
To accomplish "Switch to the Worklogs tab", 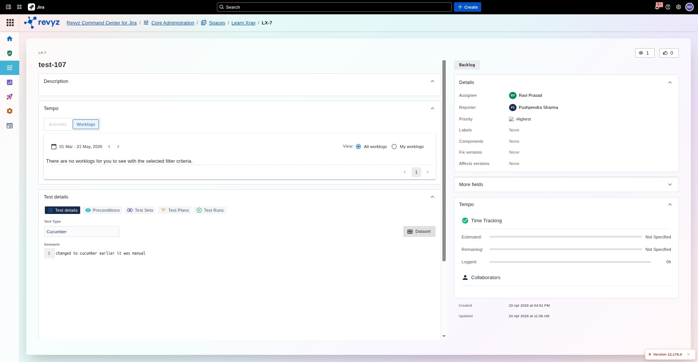I will (x=86, y=124).
